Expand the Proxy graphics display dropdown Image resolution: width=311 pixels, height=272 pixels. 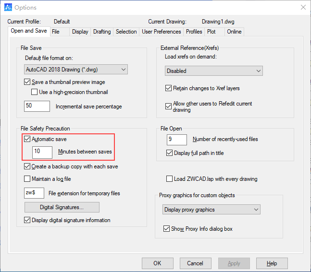[211, 210]
